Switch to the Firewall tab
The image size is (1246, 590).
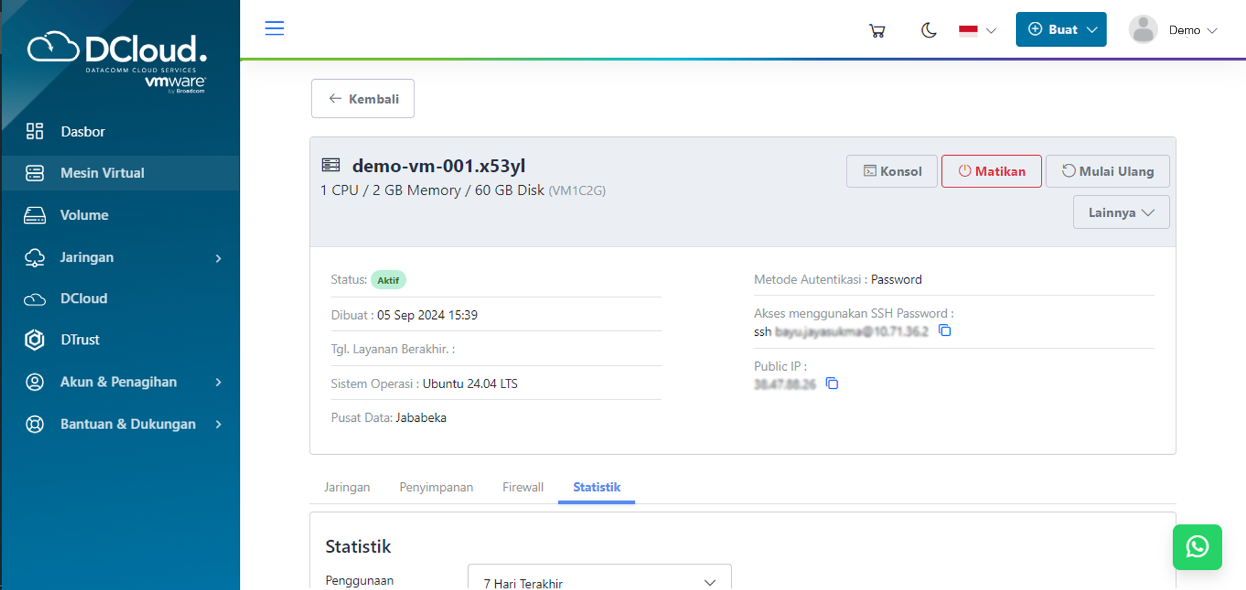point(523,487)
